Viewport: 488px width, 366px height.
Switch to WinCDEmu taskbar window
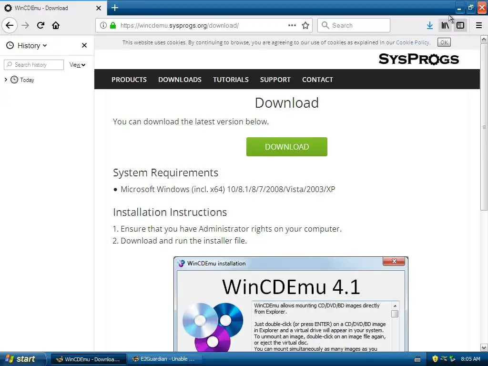tap(88, 359)
